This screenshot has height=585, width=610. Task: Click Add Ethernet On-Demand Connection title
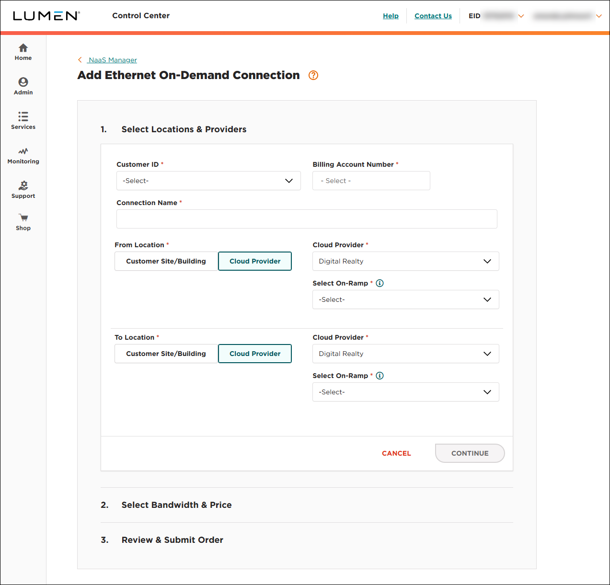point(189,75)
